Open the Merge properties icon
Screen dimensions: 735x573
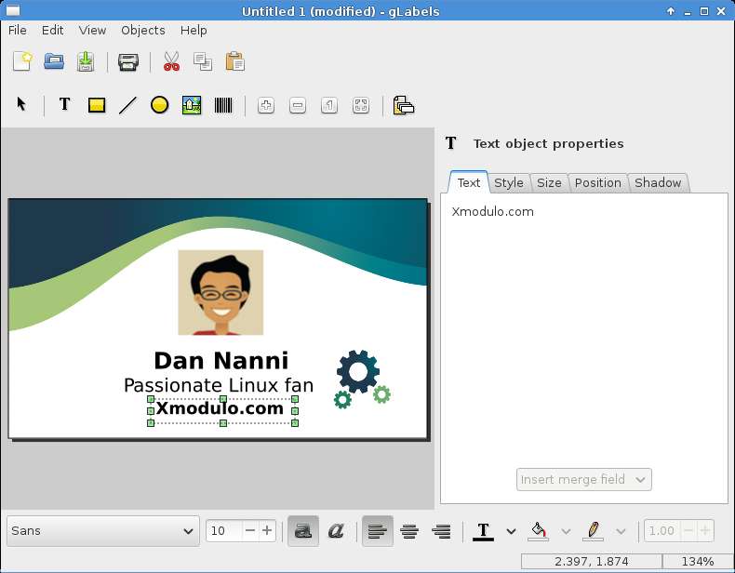403,105
